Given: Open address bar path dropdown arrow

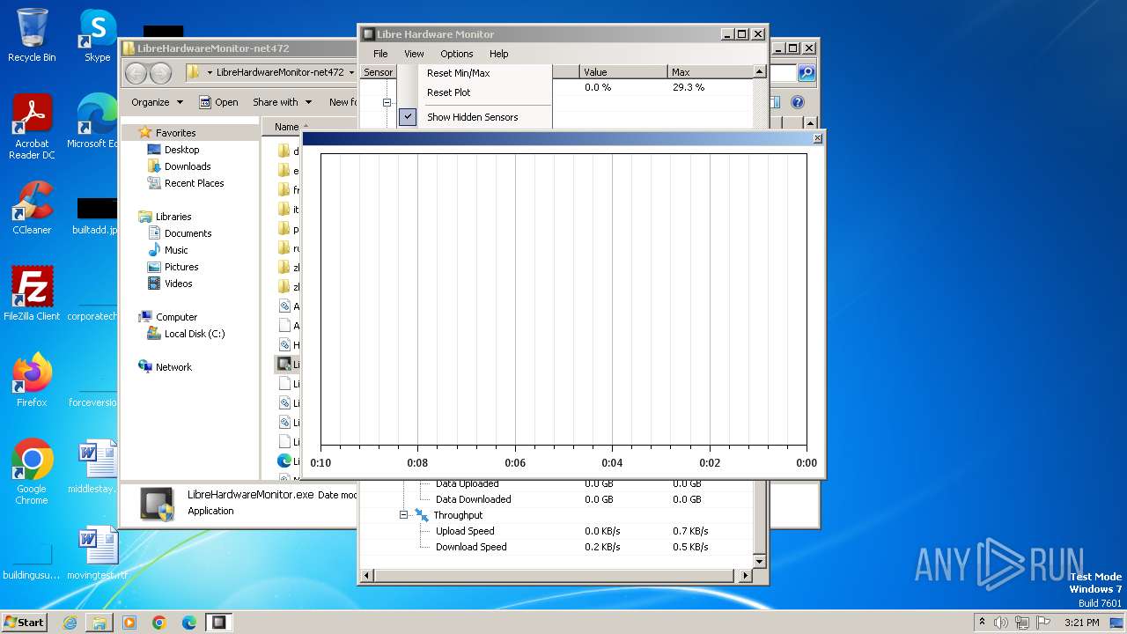Looking at the screenshot, I should (x=351, y=72).
